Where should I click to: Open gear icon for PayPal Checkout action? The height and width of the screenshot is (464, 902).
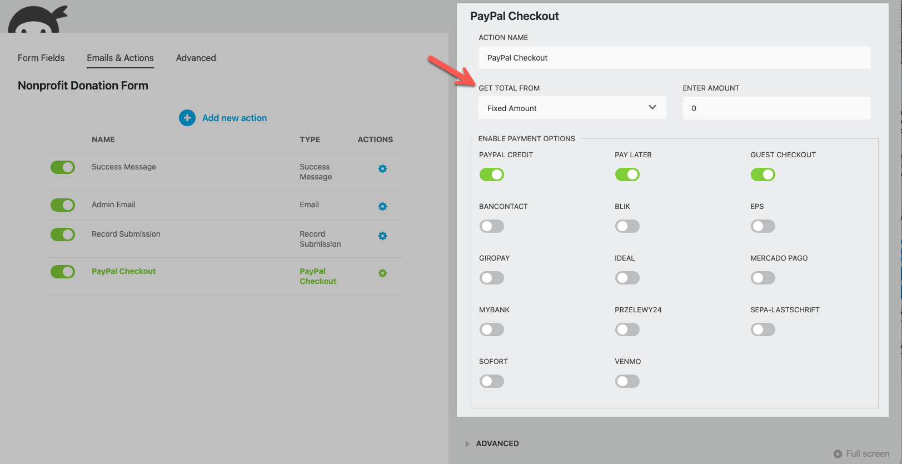click(382, 273)
